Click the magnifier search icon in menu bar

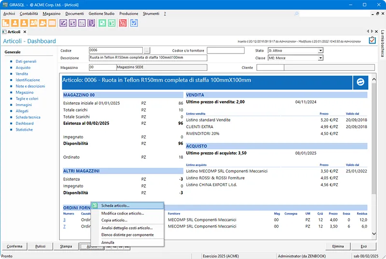click(x=296, y=14)
